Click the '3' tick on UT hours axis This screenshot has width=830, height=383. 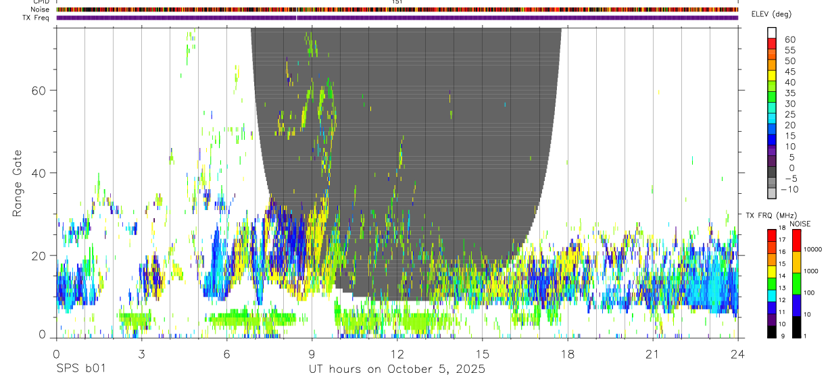(141, 353)
